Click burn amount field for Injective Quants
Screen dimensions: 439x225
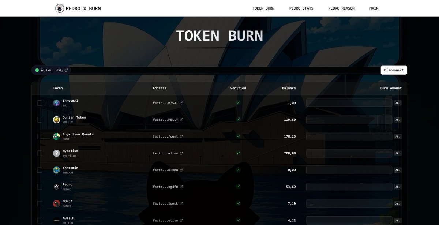349,136
